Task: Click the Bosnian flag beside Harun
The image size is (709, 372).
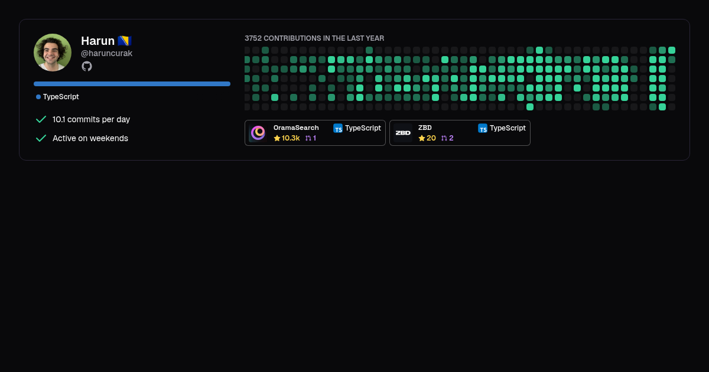Action: tap(124, 41)
